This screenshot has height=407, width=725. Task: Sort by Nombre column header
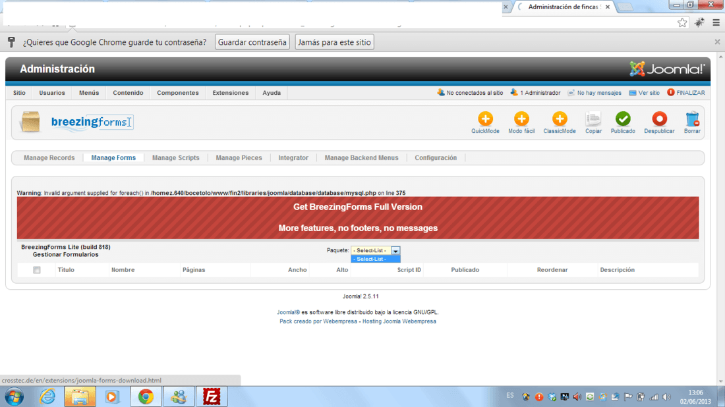coord(123,270)
